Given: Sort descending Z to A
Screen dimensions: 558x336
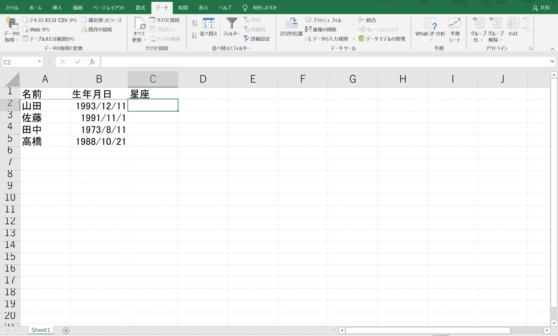Looking at the screenshot, I should [x=195, y=35].
